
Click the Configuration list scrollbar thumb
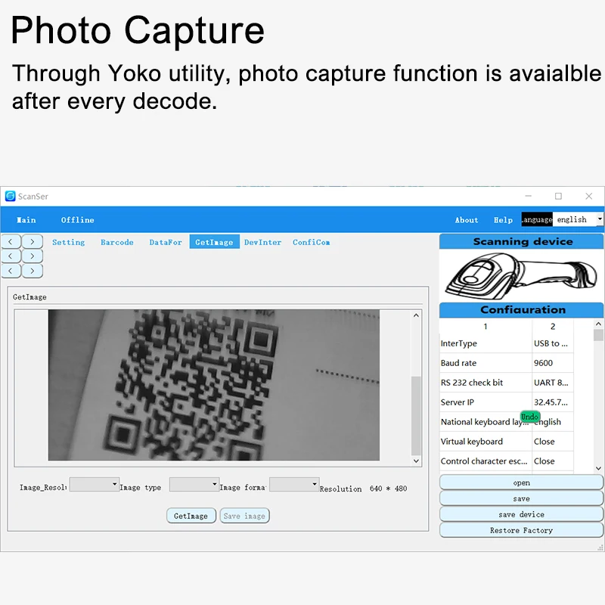coord(598,335)
